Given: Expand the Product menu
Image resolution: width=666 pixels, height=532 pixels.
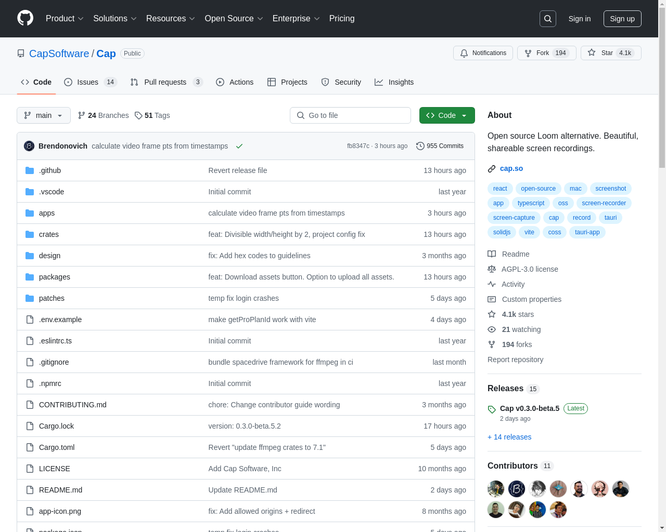Looking at the screenshot, I should [65, 19].
